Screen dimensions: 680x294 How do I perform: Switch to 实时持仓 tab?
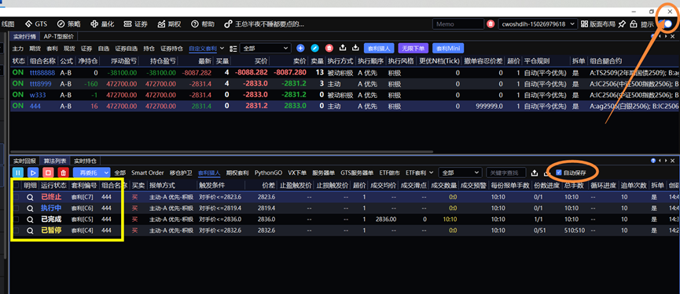point(85,161)
